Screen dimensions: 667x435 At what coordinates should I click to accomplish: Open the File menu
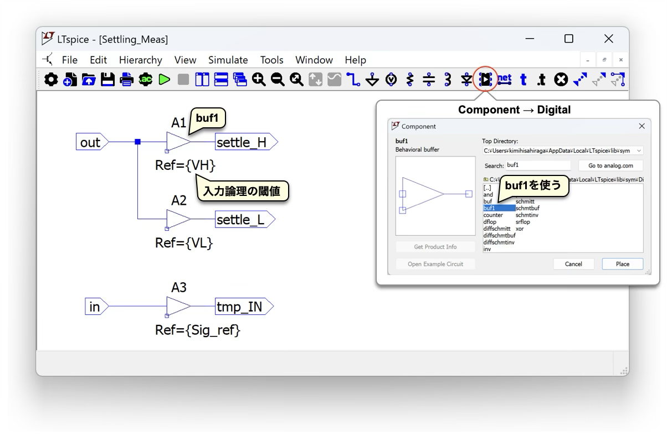(70, 60)
